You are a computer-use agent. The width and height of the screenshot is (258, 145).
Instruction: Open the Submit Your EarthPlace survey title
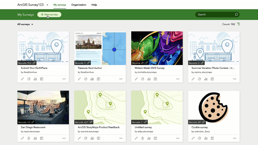coord(34,68)
